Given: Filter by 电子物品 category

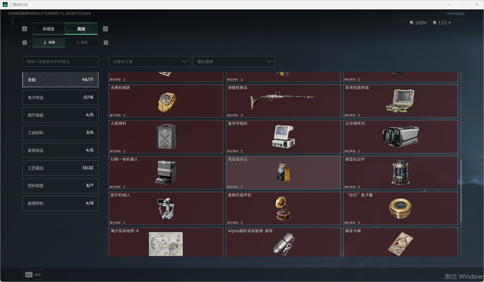Looking at the screenshot, I should (x=60, y=97).
